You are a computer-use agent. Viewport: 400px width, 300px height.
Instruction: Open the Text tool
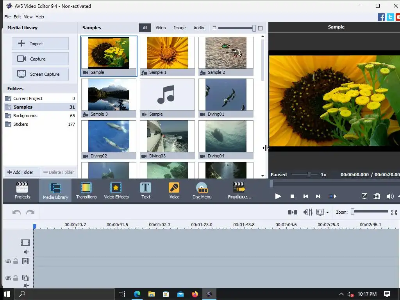(x=146, y=191)
